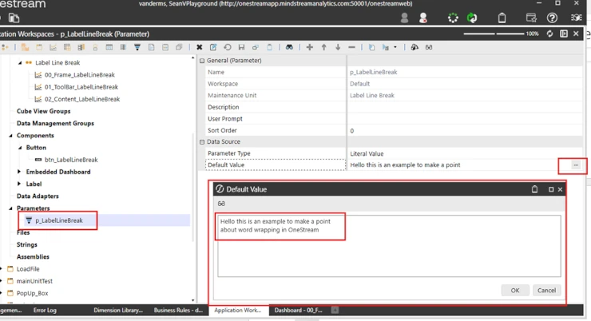Screen dimensions: 591x321
Task: Collapse the Parameters tree node
Action: pyautogui.click(x=10, y=208)
